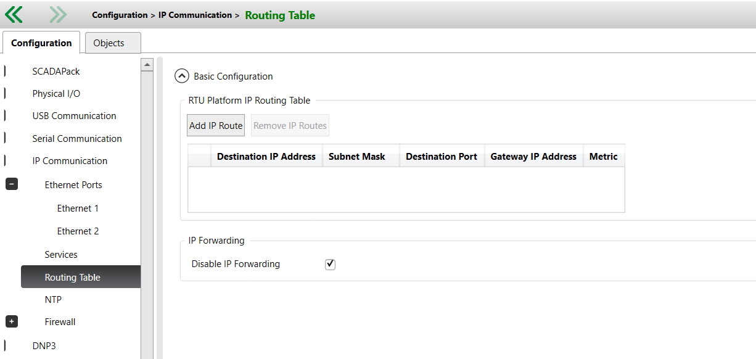Collapse the Basic Configuration section chevron

point(182,76)
